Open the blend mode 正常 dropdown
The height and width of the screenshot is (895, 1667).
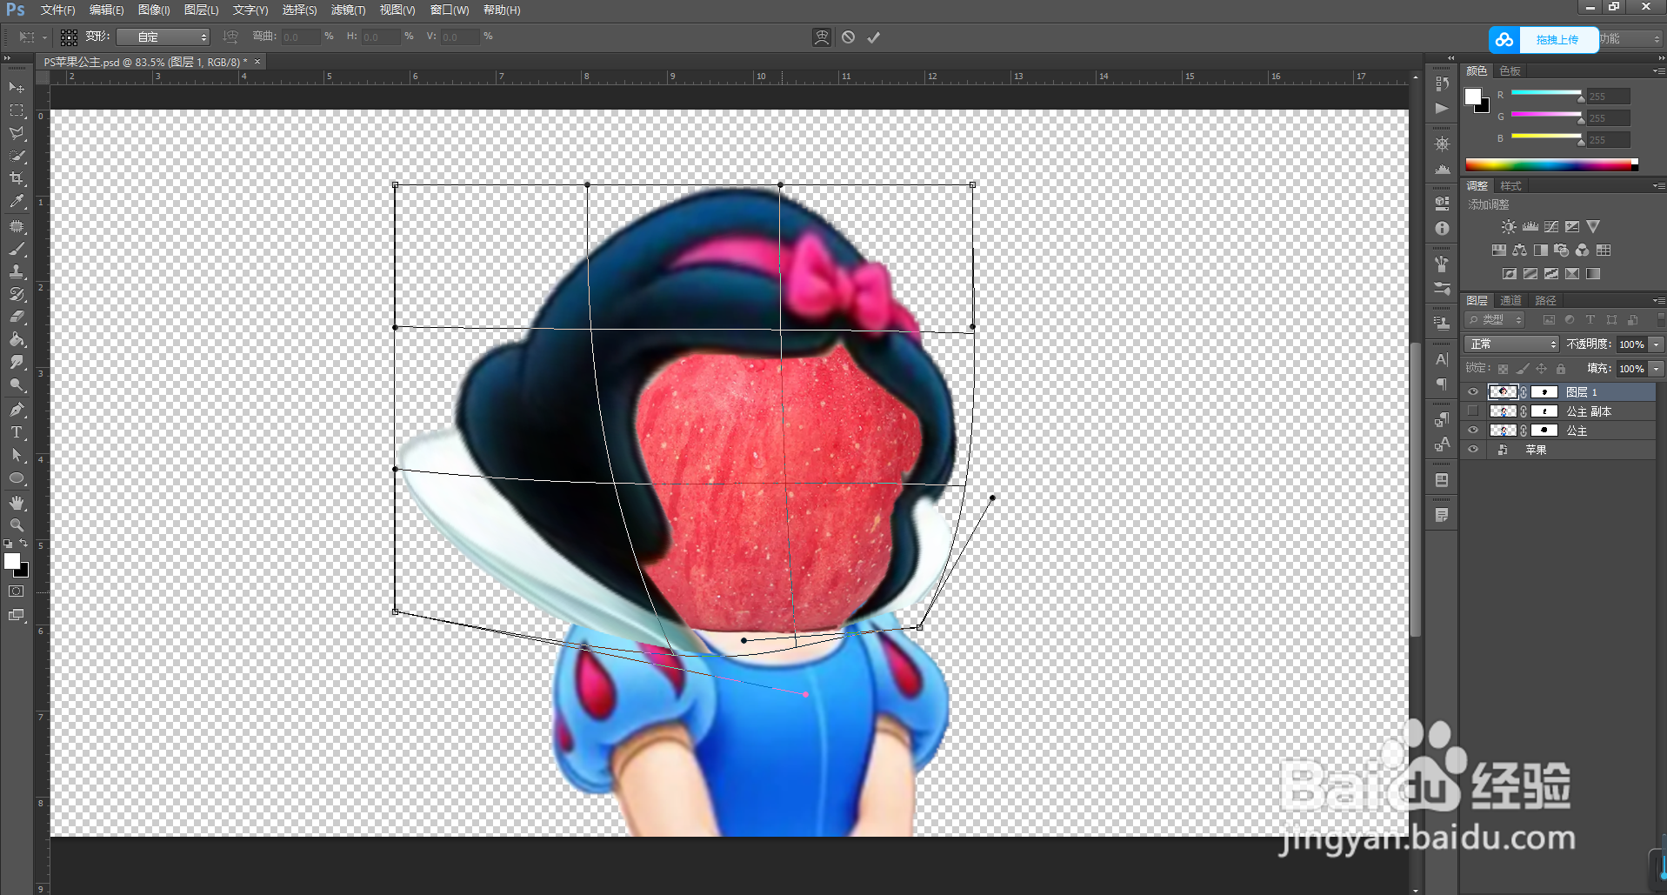coord(1511,344)
